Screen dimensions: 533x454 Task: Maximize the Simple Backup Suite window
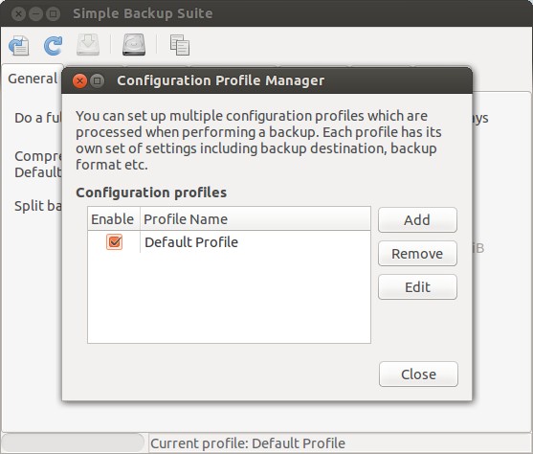(x=53, y=14)
